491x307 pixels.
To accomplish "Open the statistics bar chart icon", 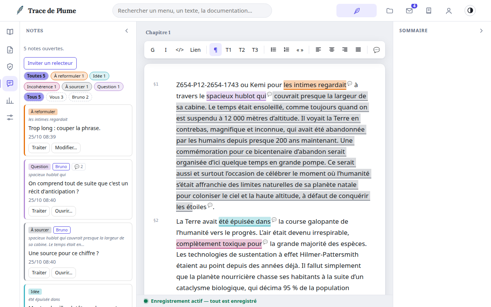I will [10, 101].
